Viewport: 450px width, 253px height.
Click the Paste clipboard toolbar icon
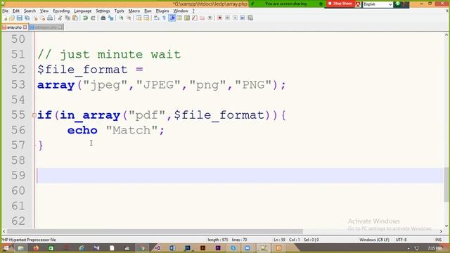click(75, 18)
